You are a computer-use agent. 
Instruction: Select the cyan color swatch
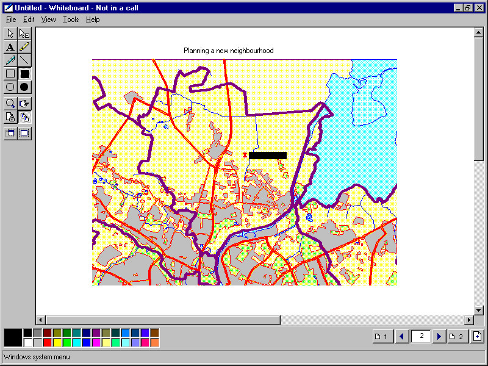click(77, 343)
